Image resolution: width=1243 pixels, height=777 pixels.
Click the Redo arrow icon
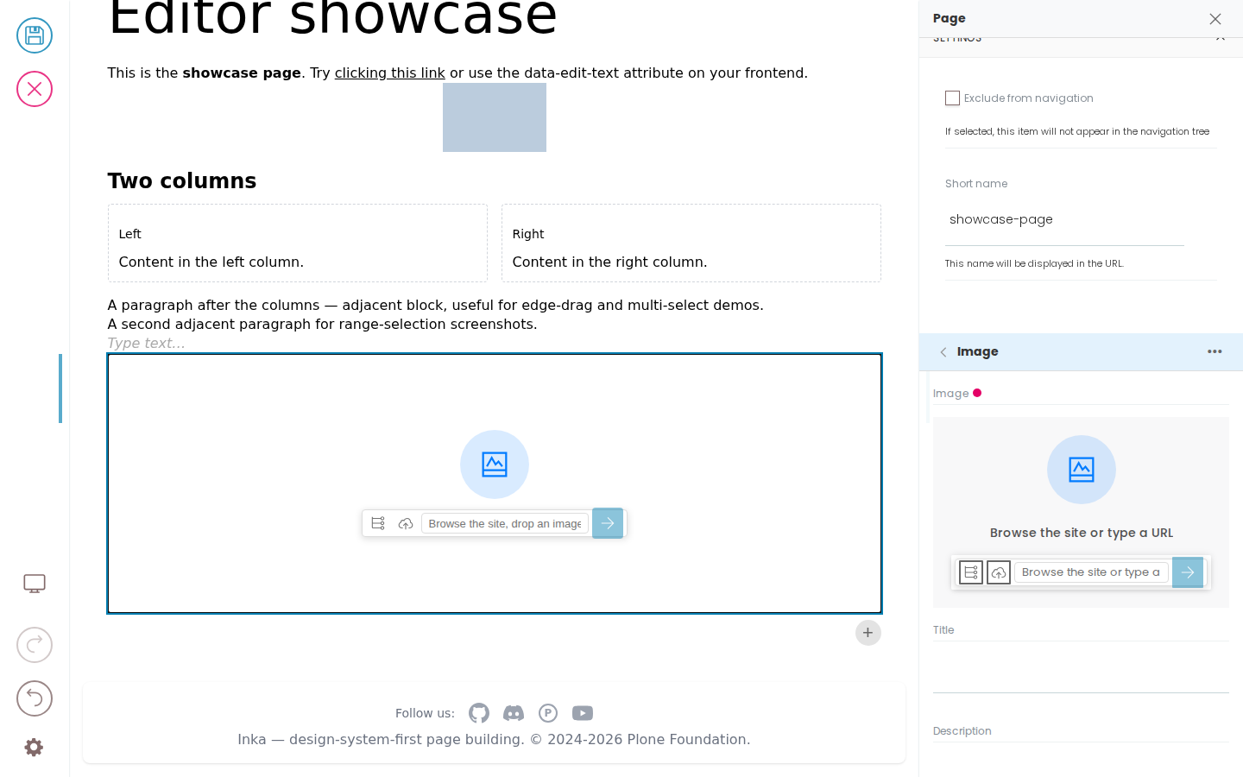tap(35, 645)
